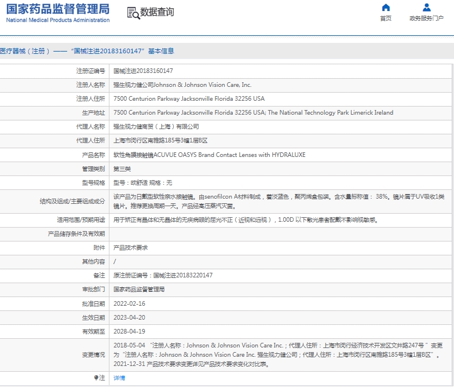
Task: Click the home (首页) house icon
Action: click(386, 8)
